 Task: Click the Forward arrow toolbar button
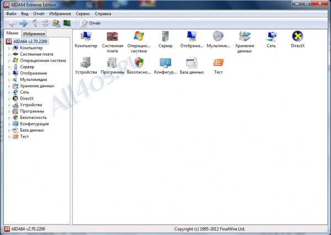click(23, 23)
